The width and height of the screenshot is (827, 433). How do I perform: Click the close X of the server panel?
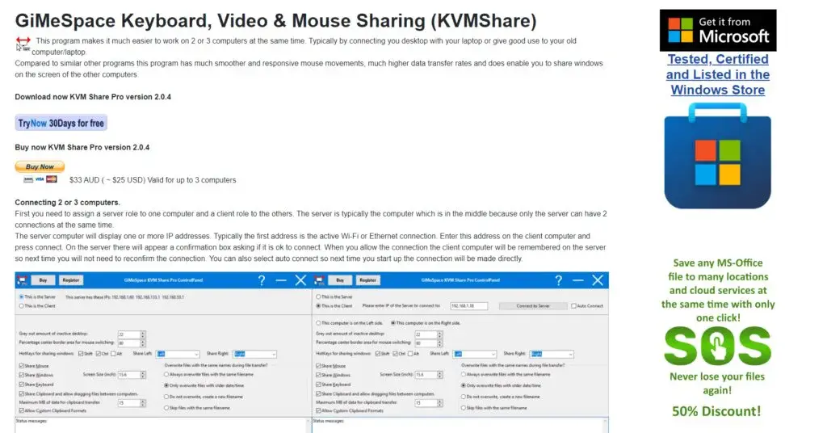tap(300, 280)
